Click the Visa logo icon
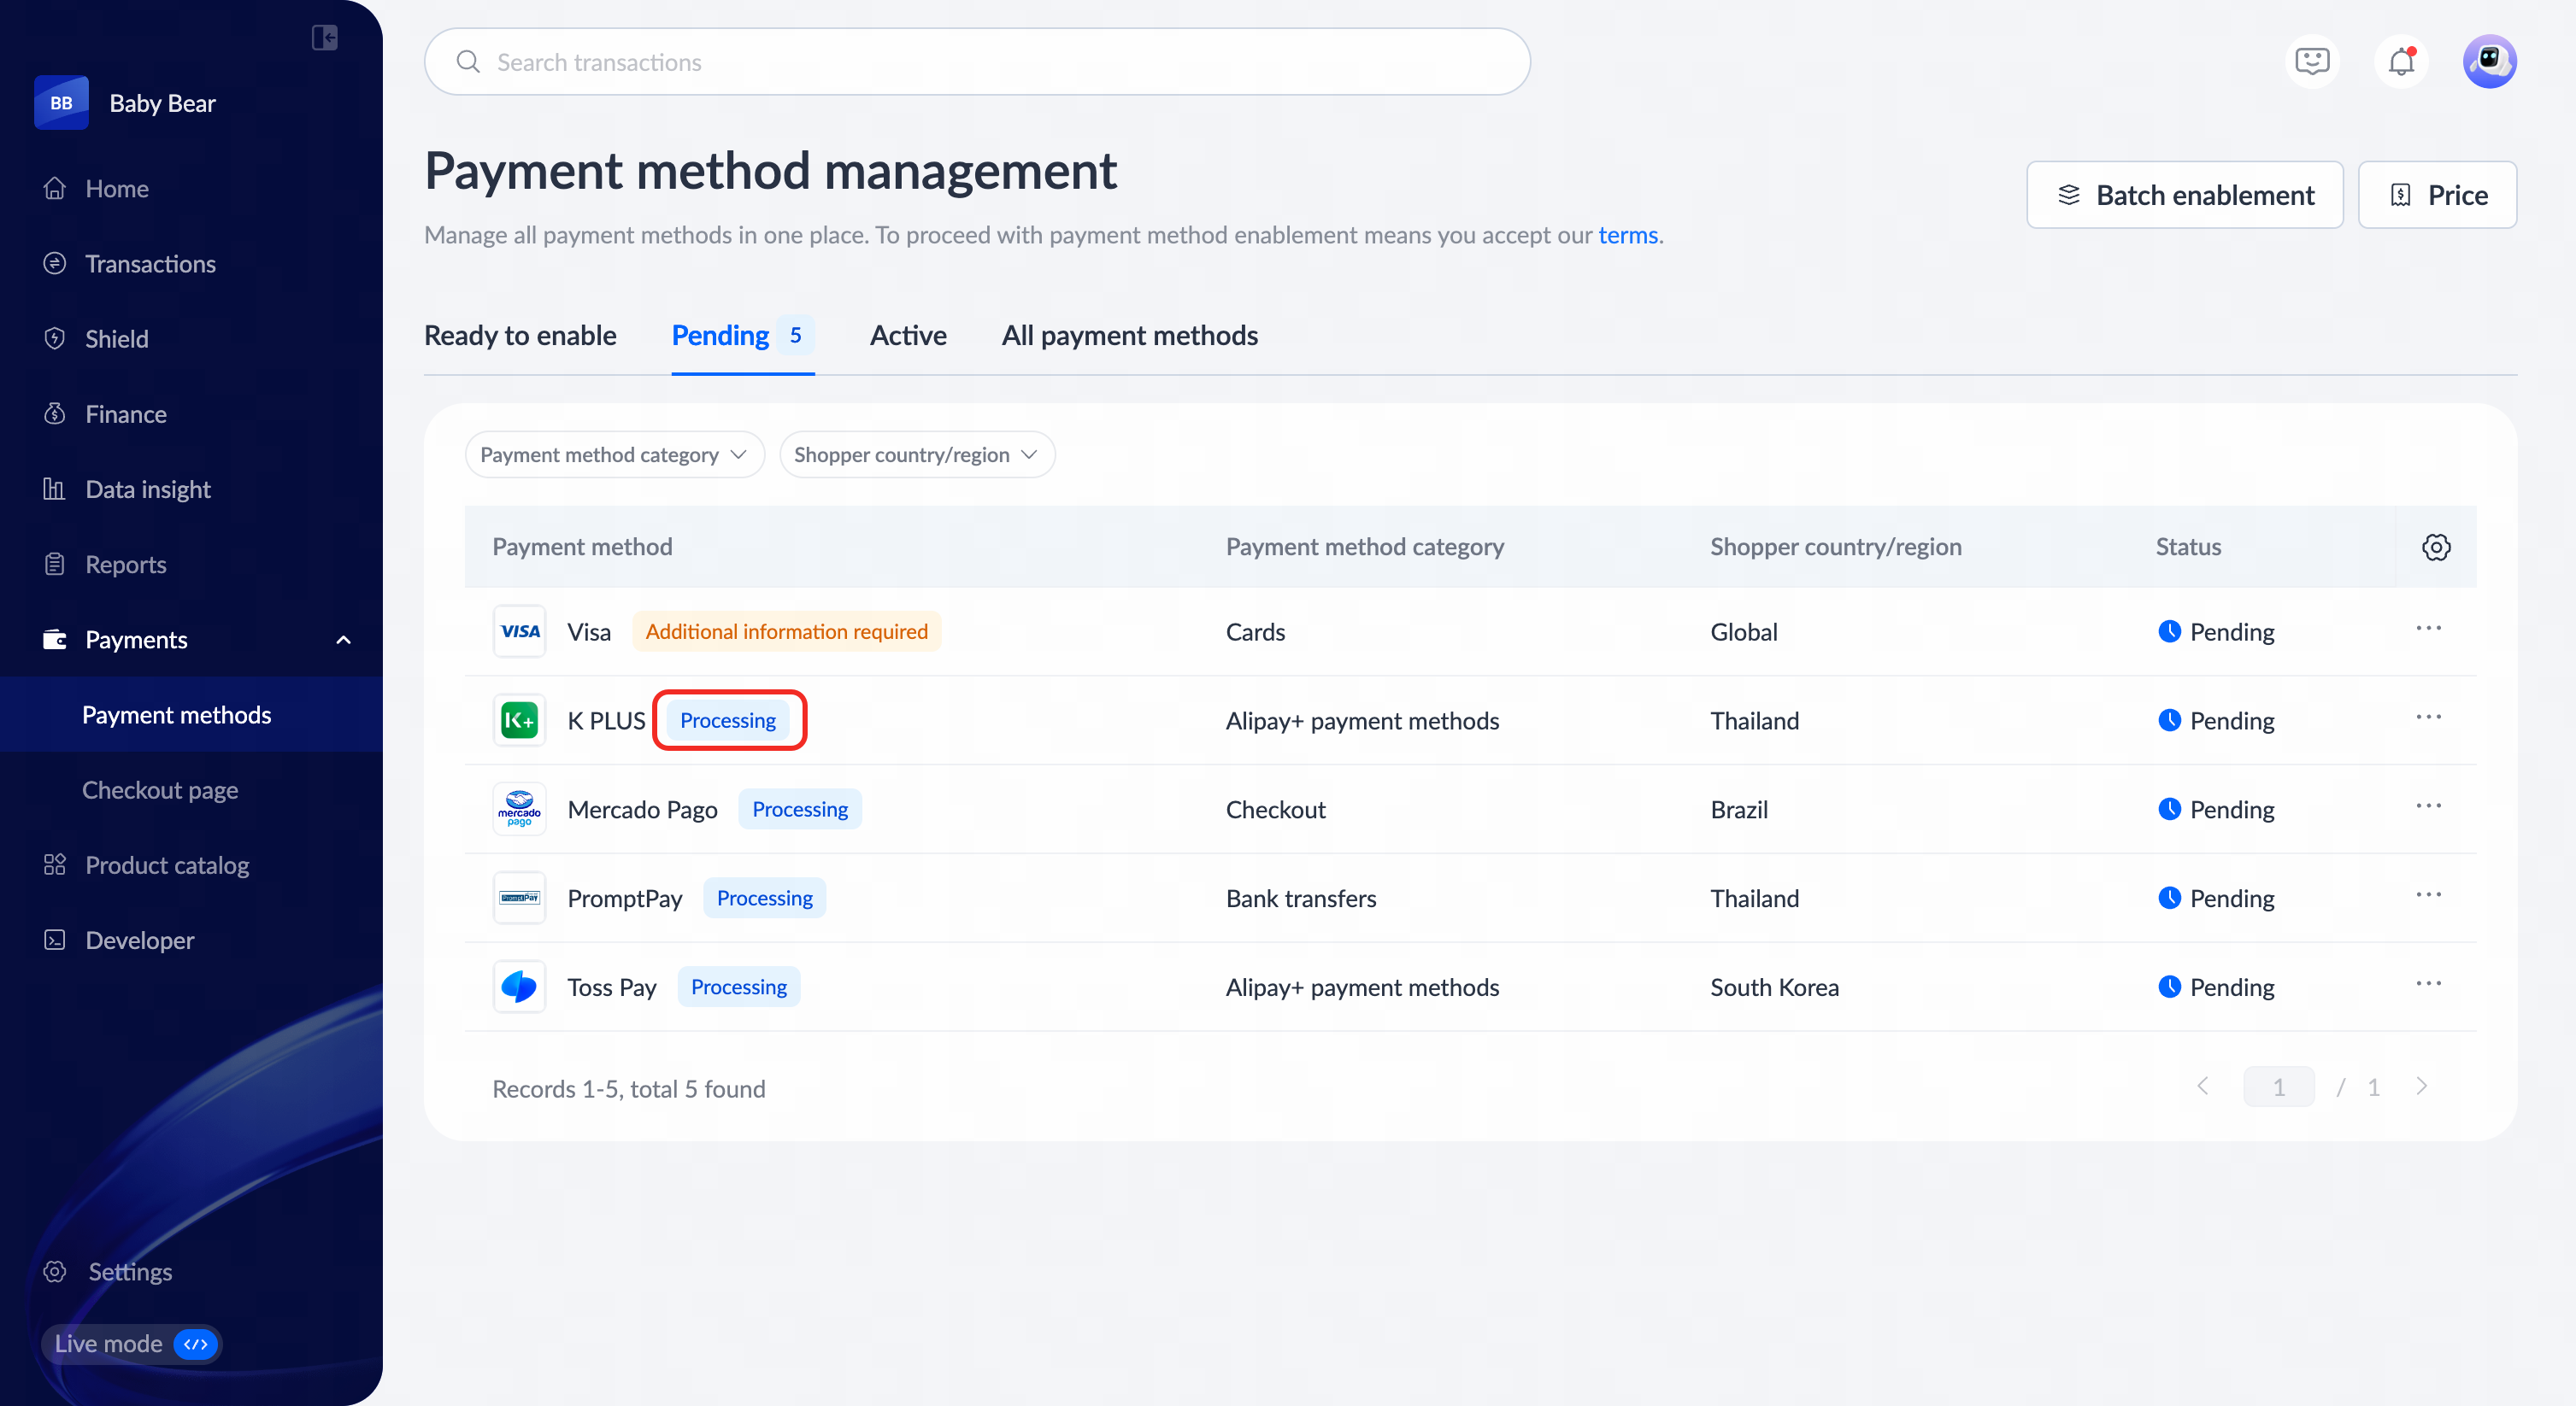The image size is (2576, 1406). (x=520, y=631)
